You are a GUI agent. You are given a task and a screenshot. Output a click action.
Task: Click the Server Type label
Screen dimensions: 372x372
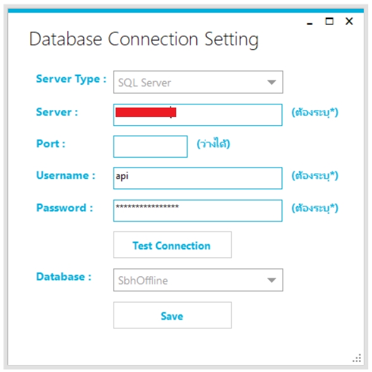[71, 79]
